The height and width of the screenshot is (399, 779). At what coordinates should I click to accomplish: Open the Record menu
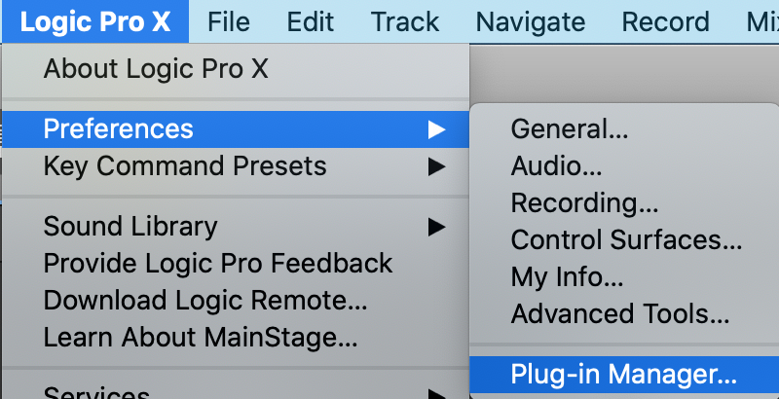[665, 21]
